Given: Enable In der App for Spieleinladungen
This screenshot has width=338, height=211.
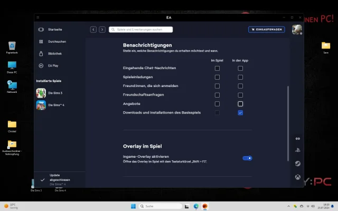Looking at the screenshot, I should (x=240, y=77).
